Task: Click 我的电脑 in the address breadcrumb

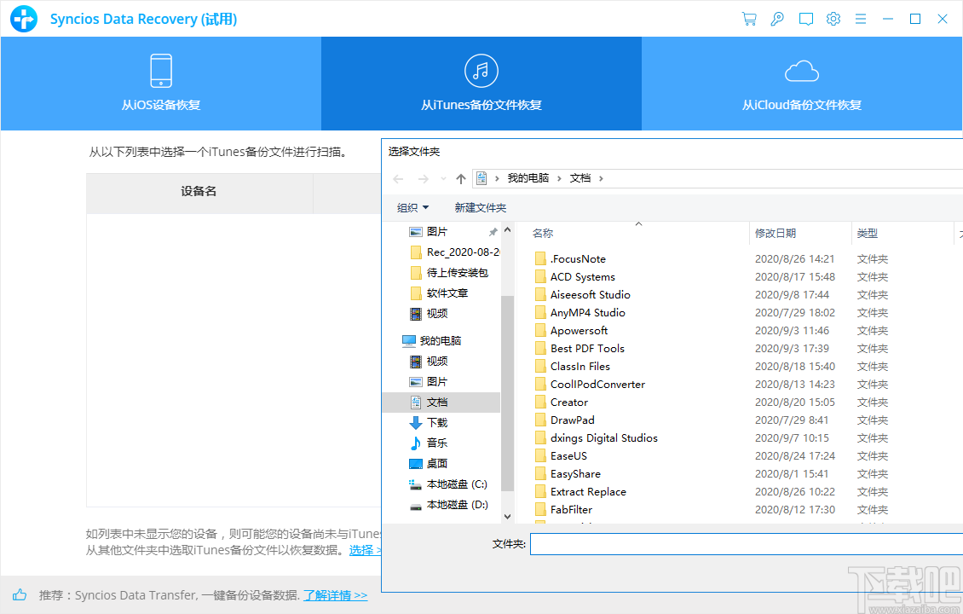Action: click(528, 178)
